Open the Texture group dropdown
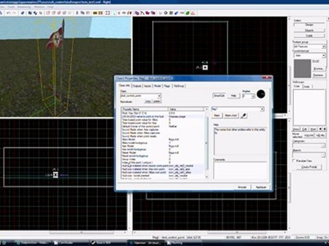 click(309, 46)
